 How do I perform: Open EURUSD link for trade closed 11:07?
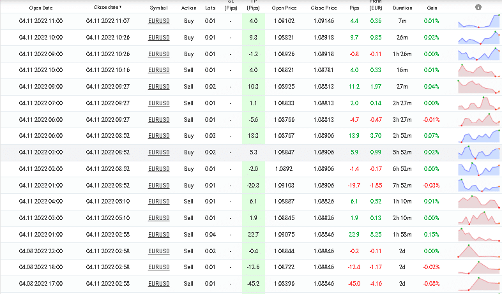pyautogui.click(x=159, y=21)
